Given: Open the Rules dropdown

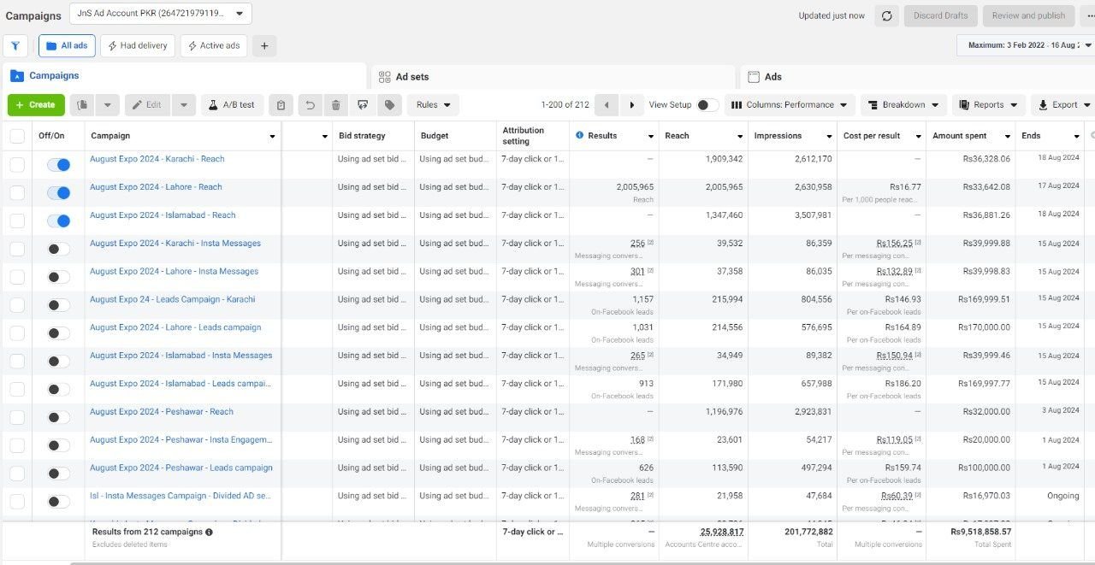Looking at the screenshot, I should 433,105.
